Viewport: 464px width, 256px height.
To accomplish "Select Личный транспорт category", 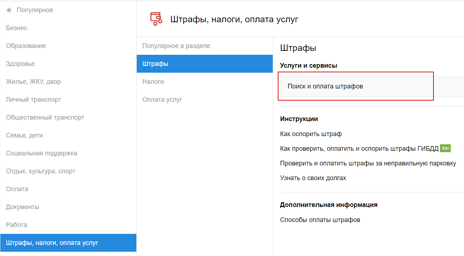I will [34, 100].
